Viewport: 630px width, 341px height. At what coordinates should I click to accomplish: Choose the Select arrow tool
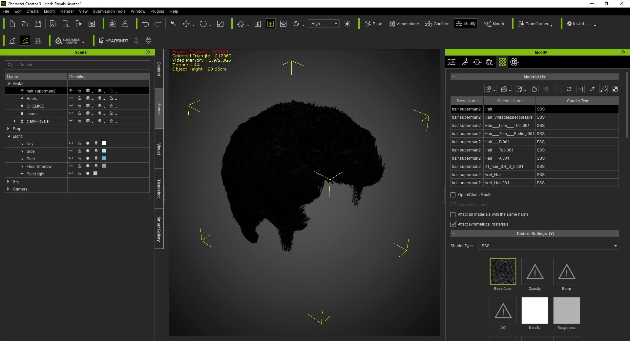point(173,24)
